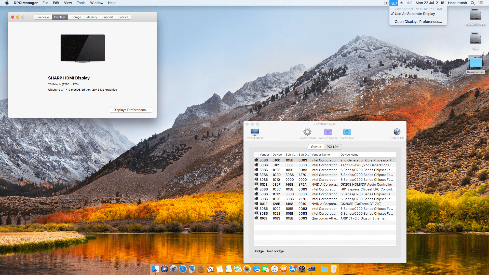Viewport: 489px width, 275px height.
Task: Open the Tools menu
Action: tap(81, 3)
